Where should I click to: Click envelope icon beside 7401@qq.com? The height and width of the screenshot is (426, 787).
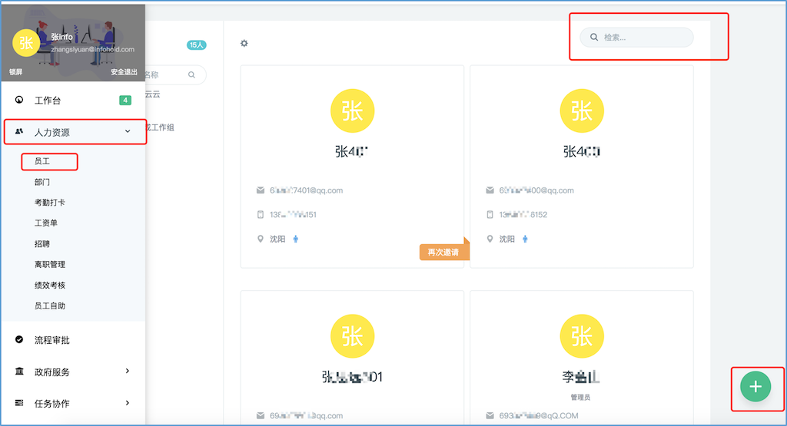point(260,190)
